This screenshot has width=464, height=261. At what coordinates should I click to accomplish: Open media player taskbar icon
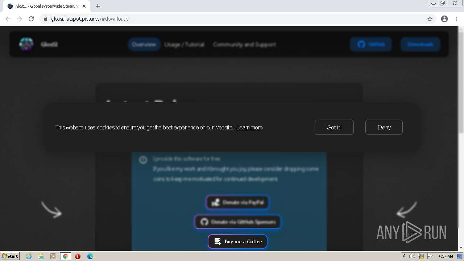click(x=53, y=256)
